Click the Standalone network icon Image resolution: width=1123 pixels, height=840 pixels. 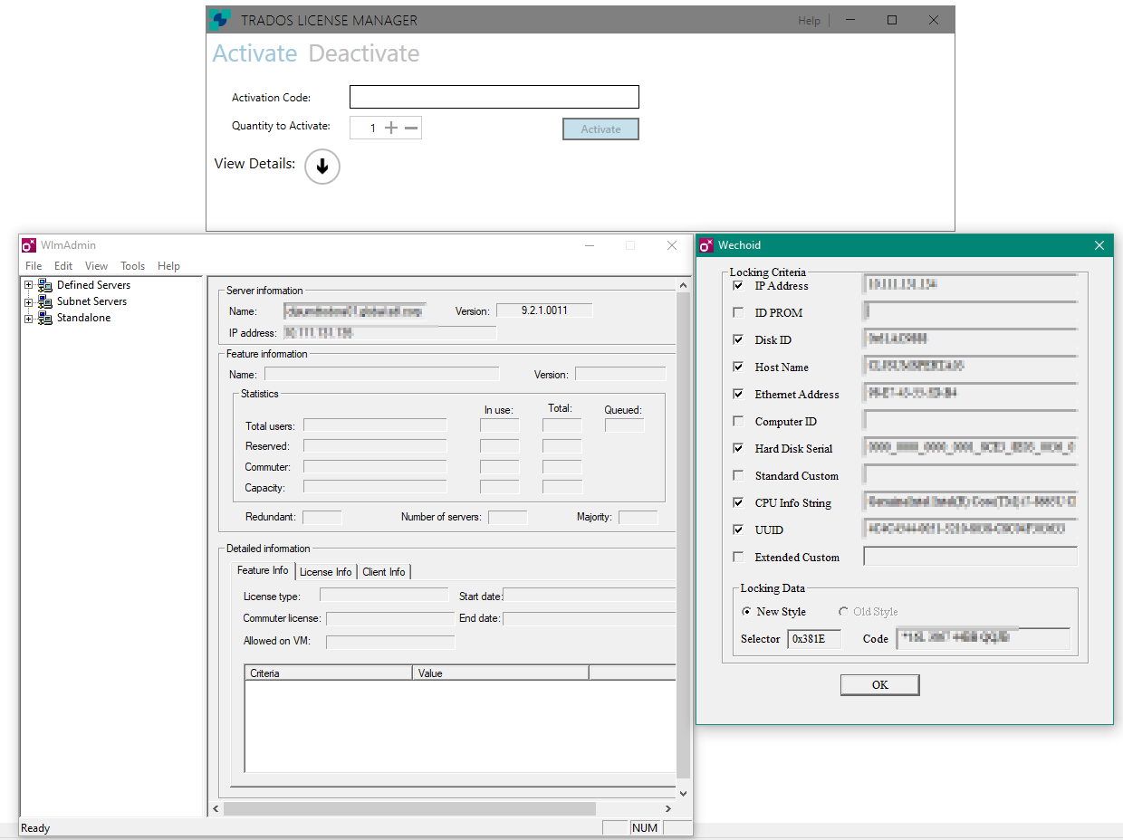click(44, 318)
